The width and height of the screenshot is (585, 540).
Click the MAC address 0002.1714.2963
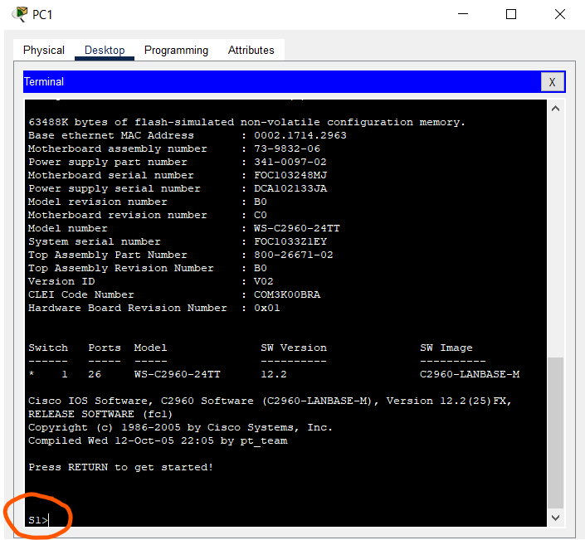300,135
